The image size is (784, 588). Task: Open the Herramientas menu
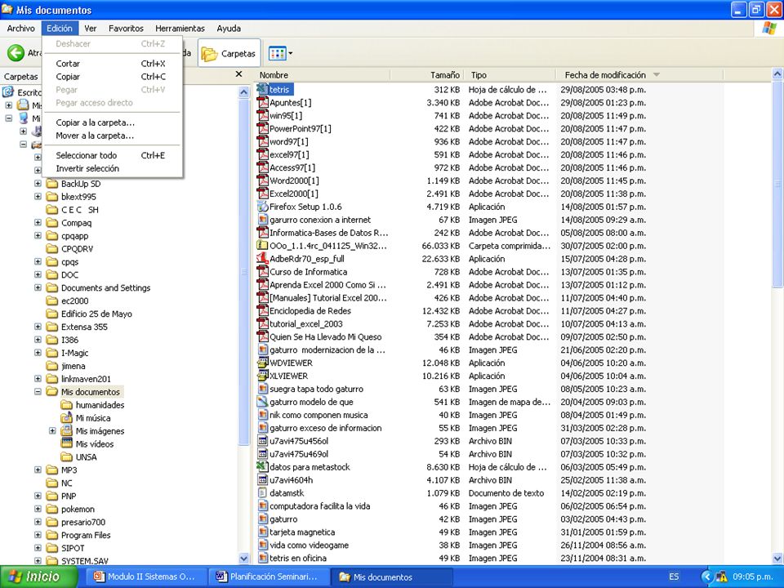(x=180, y=29)
